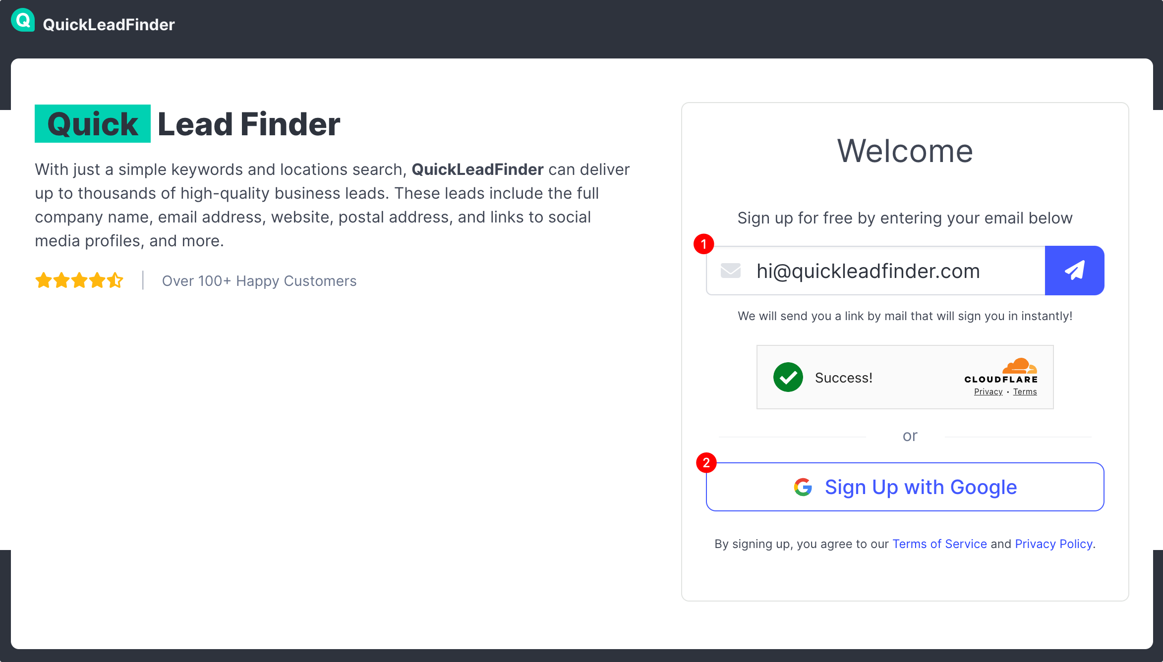Open Cloudflare's Terms link
The image size is (1163, 662).
click(1025, 392)
